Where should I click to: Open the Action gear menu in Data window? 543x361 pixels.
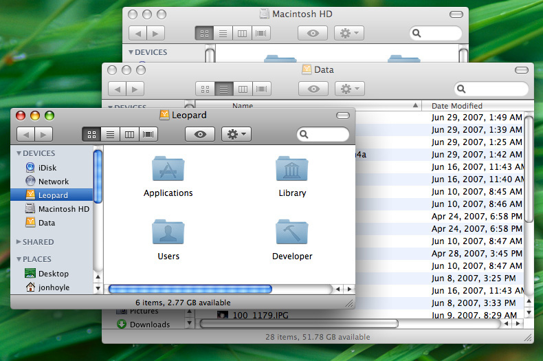[x=349, y=89]
